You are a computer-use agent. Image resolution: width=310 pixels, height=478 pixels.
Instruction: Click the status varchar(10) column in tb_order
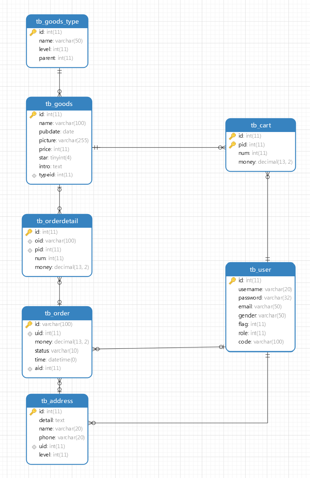coord(56,351)
